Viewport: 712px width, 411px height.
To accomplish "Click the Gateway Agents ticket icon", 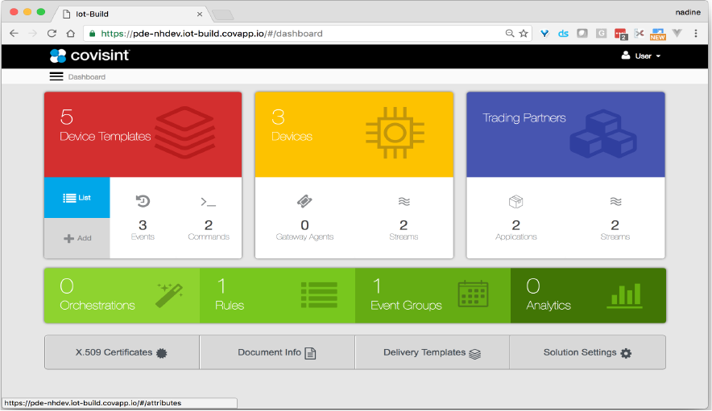I will tap(304, 201).
